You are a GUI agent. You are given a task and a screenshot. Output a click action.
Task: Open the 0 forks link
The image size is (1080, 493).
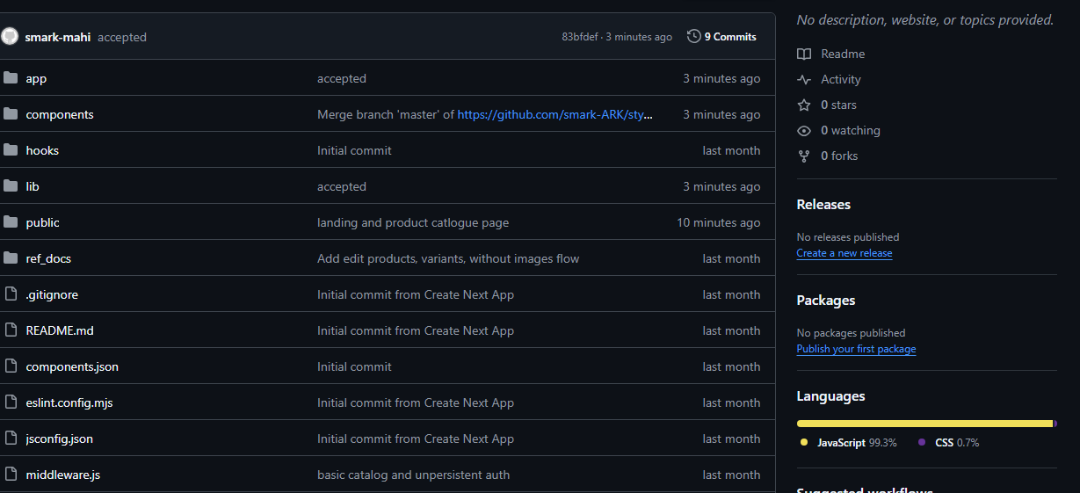(x=828, y=156)
